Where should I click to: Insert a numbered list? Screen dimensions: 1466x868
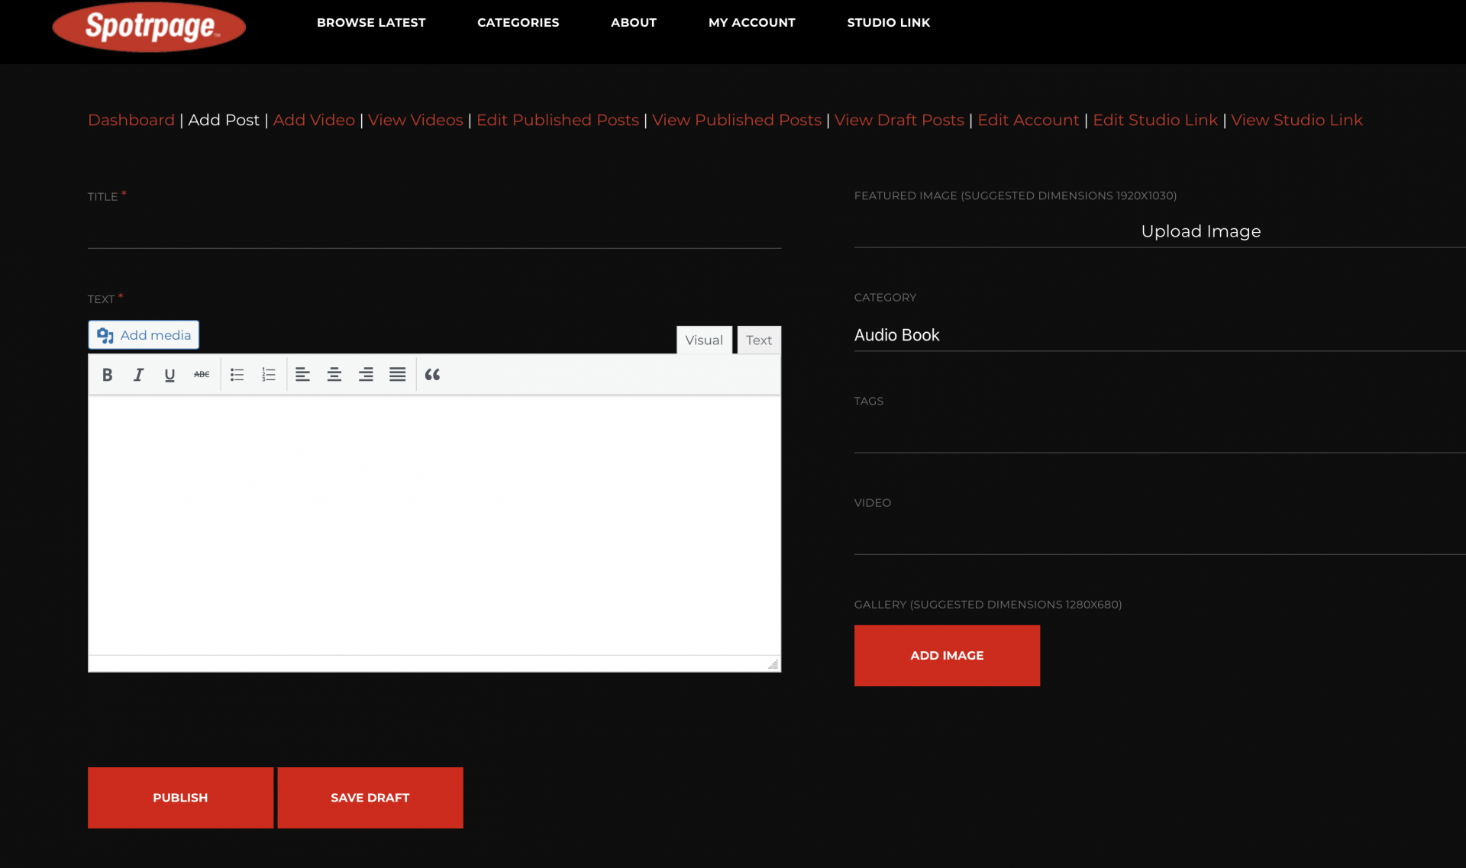pyautogui.click(x=269, y=375)
